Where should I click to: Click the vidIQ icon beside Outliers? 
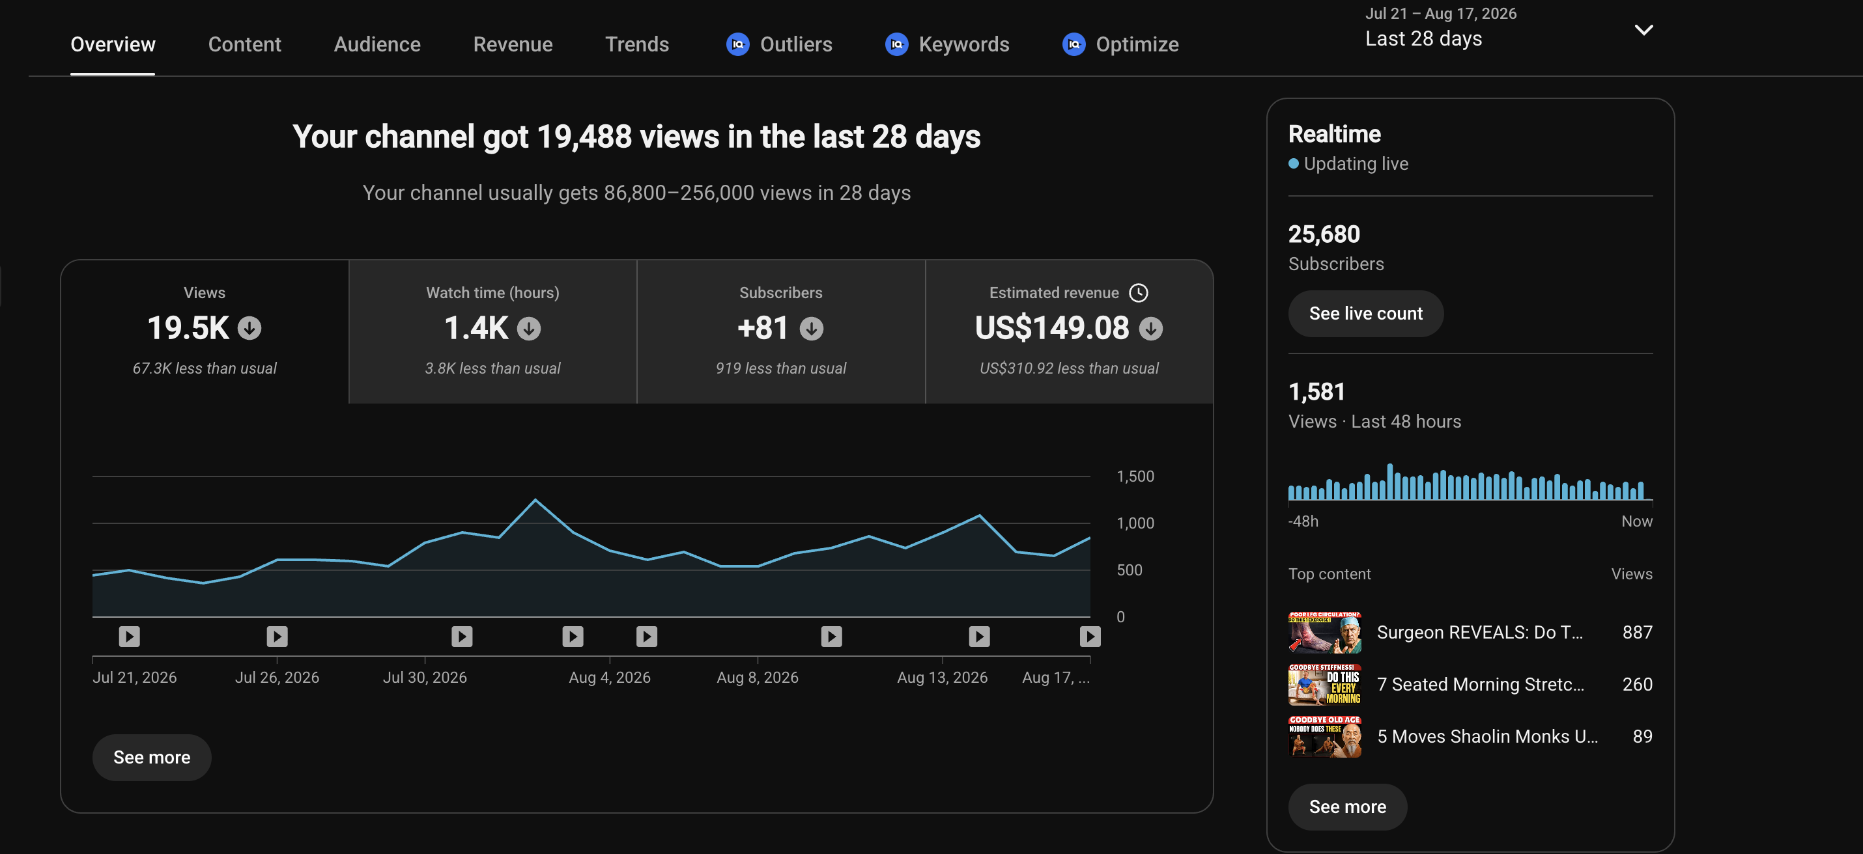[x=737, y=44]
